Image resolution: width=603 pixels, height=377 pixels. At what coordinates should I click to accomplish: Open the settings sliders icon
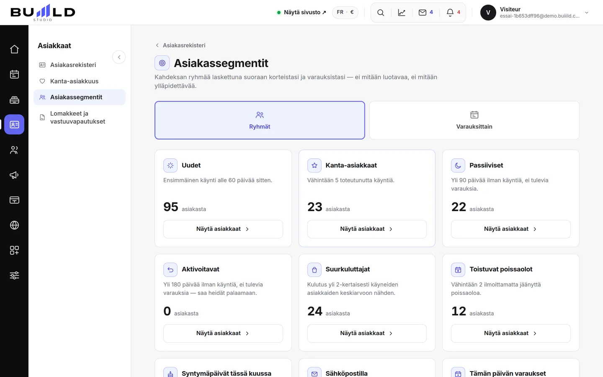[14, 276]
